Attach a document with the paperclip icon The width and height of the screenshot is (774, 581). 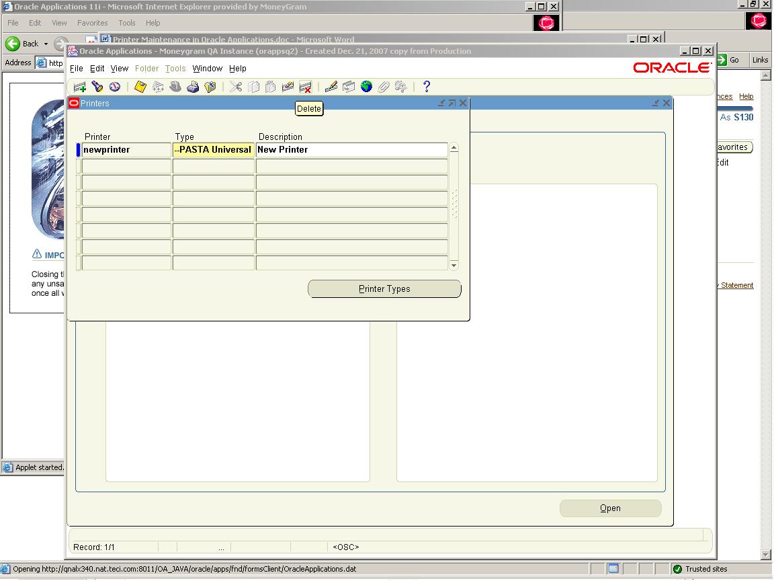tap(383, 87)
